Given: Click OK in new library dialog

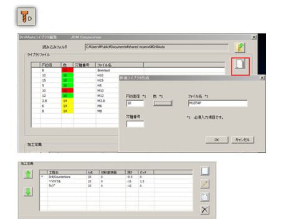Looking at the screenshot, I should click(x=217, y=140).
